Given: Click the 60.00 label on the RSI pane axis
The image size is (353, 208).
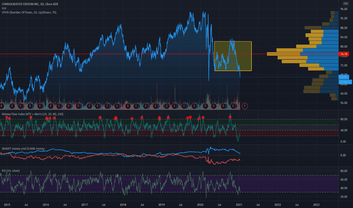Looking at the screenshot, I should click(344, 179).
